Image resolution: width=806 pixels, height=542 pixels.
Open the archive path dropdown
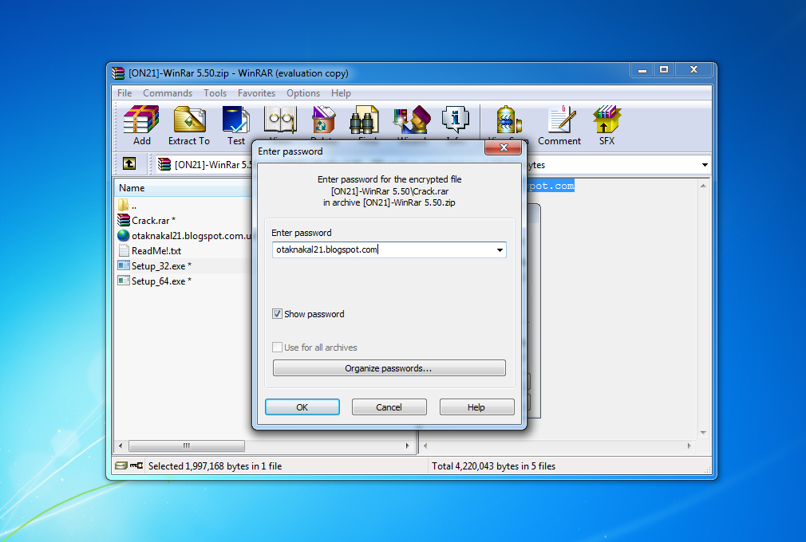click(x=705, y=164)
